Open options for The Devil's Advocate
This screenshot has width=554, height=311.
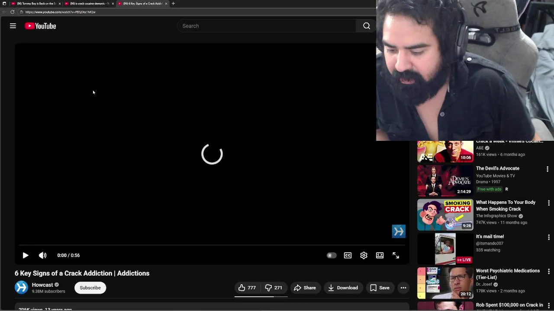point(548,169)
